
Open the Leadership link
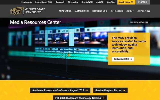point(26,2)
